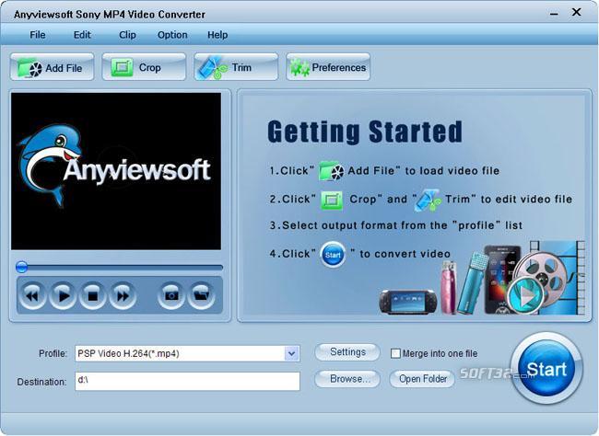599x436 pixels.
Task: Click Browse... to choose destination
Action: [347, 379]
